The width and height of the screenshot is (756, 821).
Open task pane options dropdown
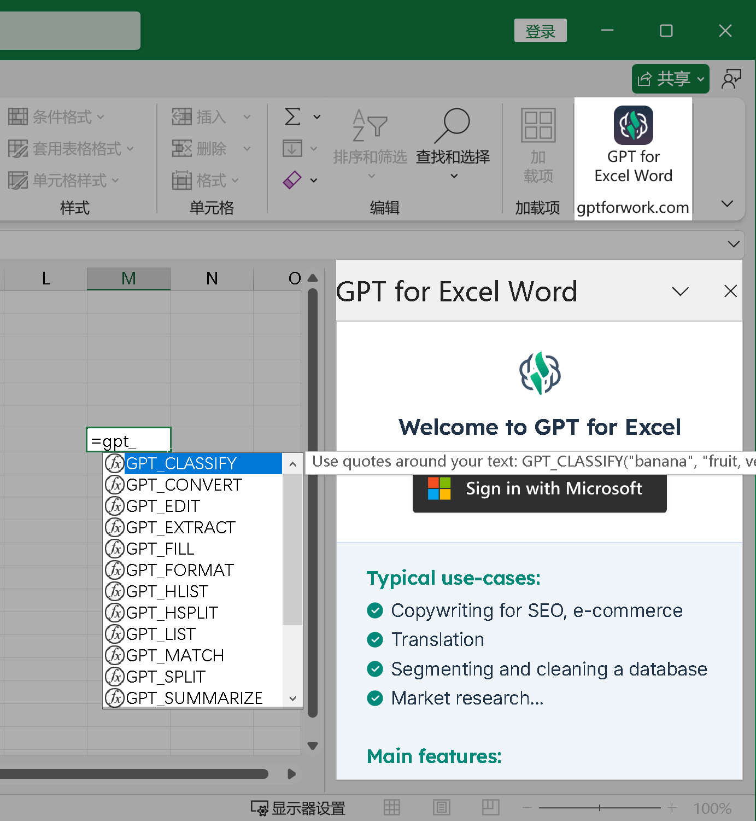pos(680,291)
